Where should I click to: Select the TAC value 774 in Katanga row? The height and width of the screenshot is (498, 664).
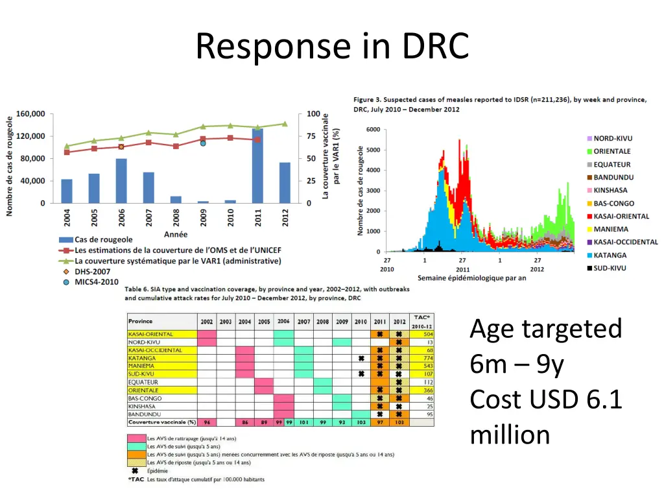click(x=428, y=358)
